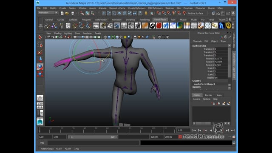Open the Skeleton menu
Image resolution: width=272 pixels, height=153 pixels.
click(170, 8)
